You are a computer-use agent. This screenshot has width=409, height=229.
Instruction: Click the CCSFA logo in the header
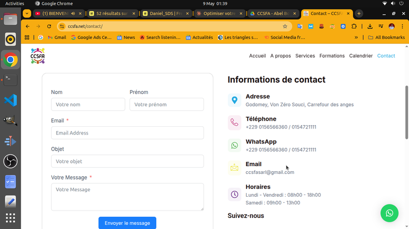click(x=38, y=56)
